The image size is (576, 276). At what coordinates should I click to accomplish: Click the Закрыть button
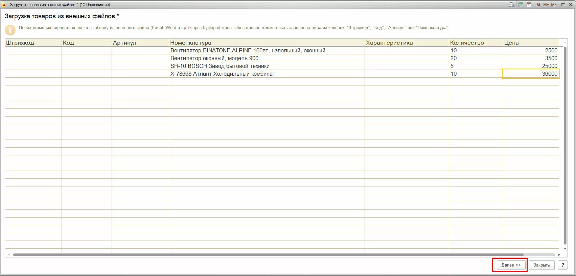(542, 265)
